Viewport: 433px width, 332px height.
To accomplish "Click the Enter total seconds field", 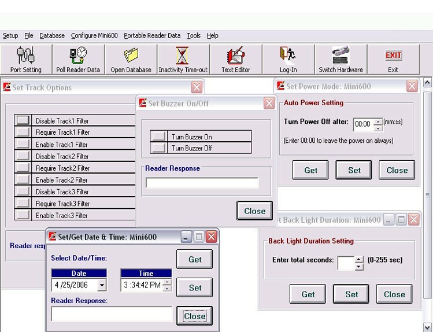I will (x=346, y=263).
